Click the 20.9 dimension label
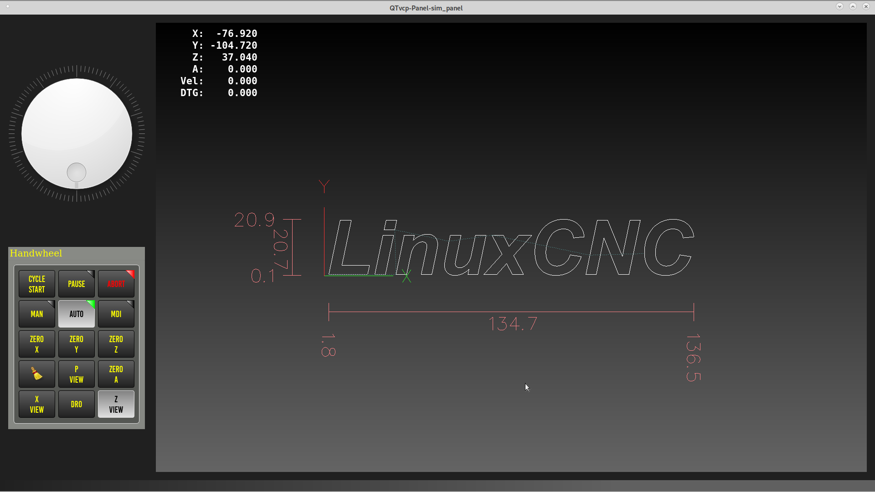 pyautogui.click(x=254, y=220)
